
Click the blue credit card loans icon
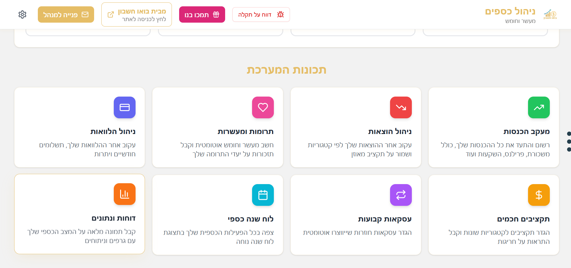[125, 107]
